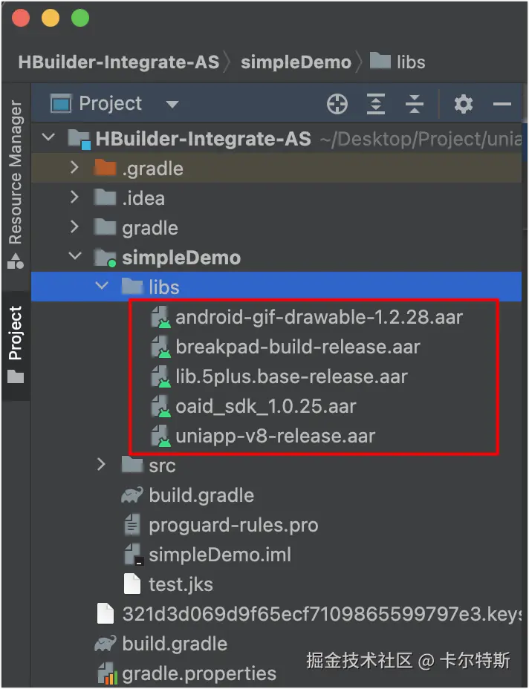Collapse the HBuilder-Integrate-AS root node
The height and width of the screenshot is (689, 529).
(50, 138)
